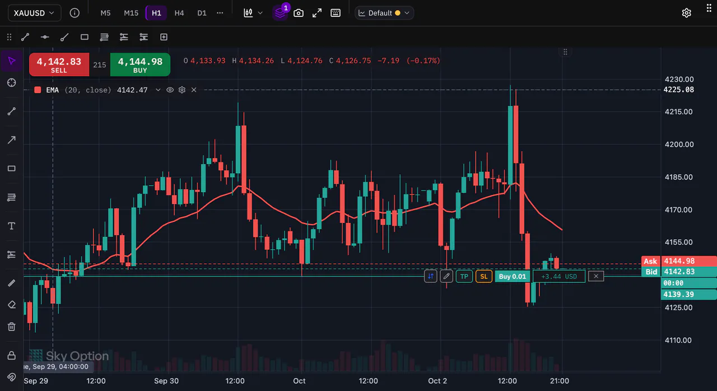
Task: Open more timeframes ellipsis menu
Action: 220,13
